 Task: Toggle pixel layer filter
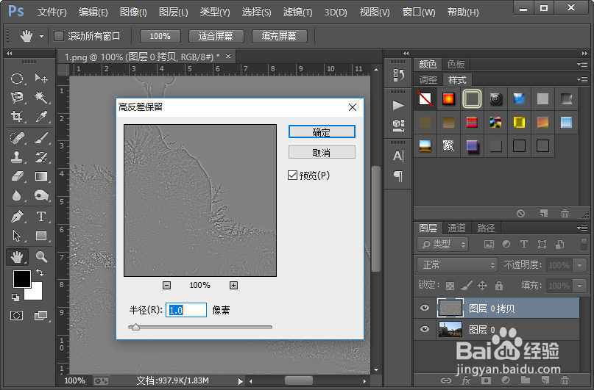pos(489,245)
